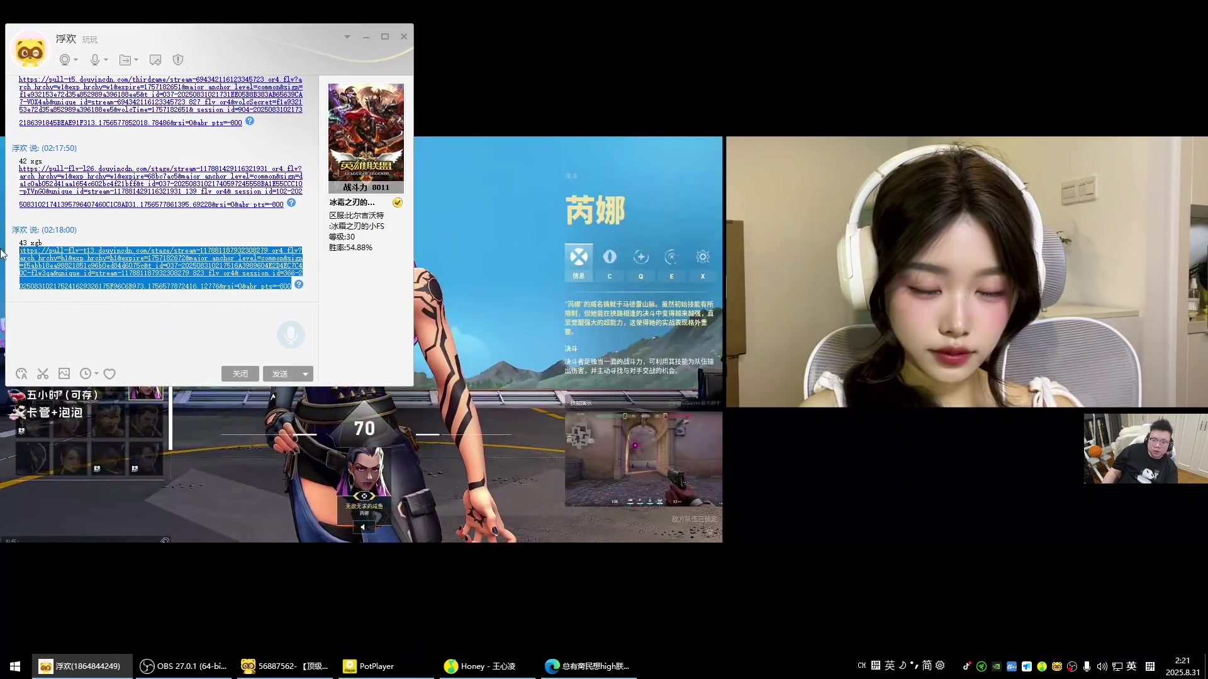The width and height of the screenshot is (1208, 679).
Task: Click the blue G tray icon
Action: 1012,666
